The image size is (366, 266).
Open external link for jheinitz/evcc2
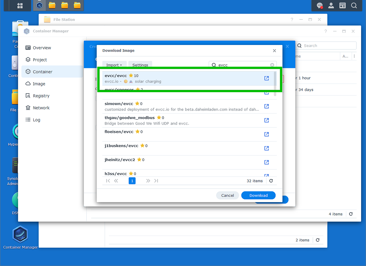click(x=266, y=162)
